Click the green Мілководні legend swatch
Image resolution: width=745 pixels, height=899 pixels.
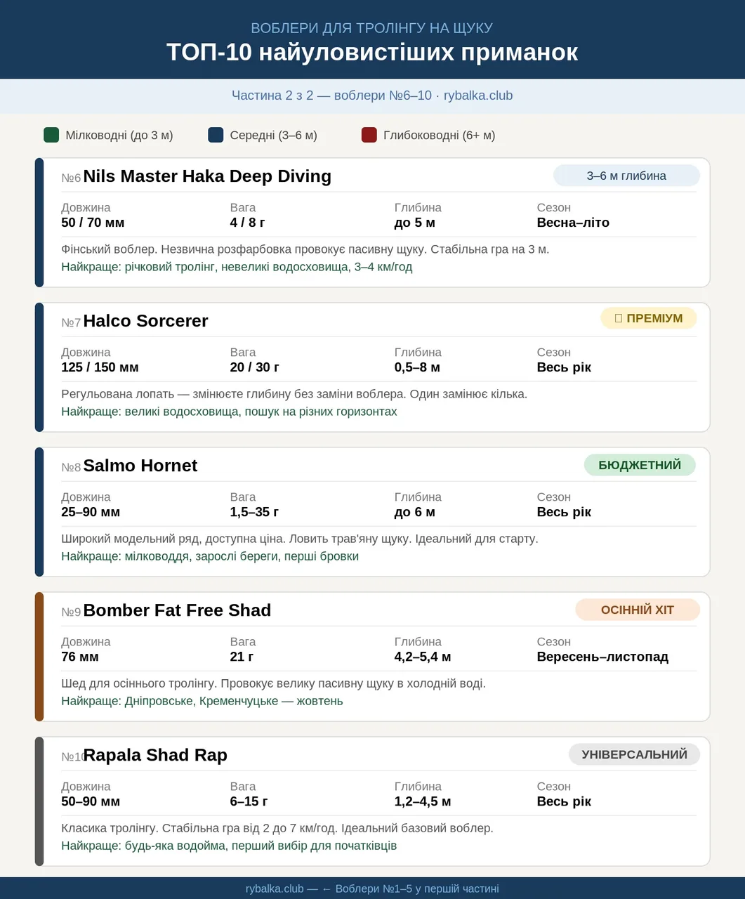(51, 135)
